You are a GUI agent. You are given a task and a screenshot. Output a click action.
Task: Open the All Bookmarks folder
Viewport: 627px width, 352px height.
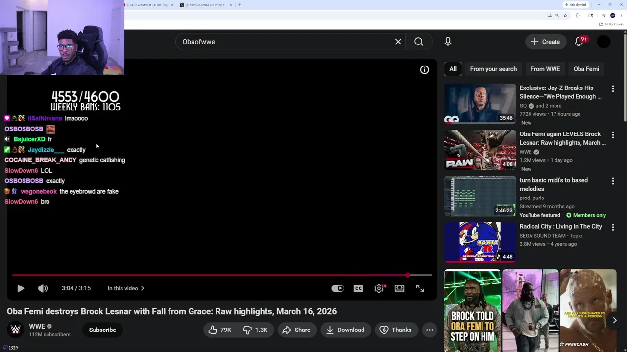click(x=610, y=24)
